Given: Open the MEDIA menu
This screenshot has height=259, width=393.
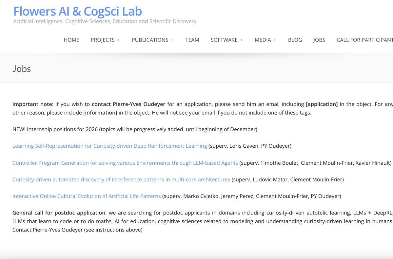Looking at the screenshot, I should (263, 40).
